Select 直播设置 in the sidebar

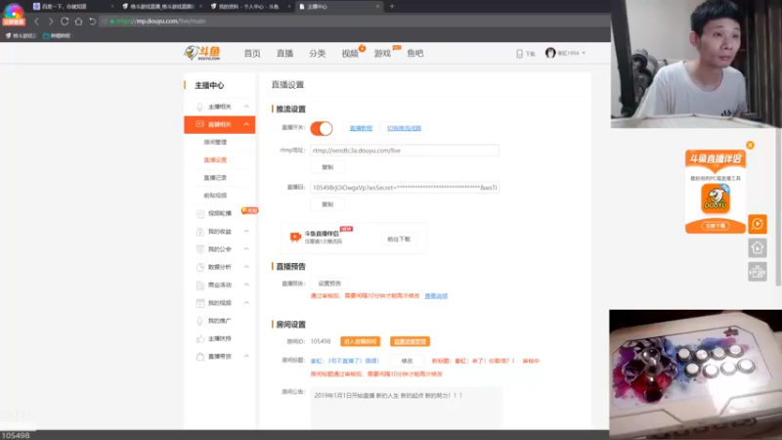click(215, 160)
